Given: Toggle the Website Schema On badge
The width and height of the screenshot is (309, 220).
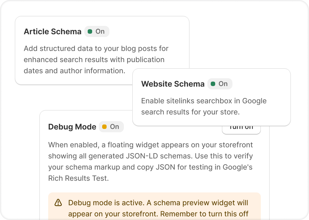Looking at the screenshot, I should coord(220,84).
